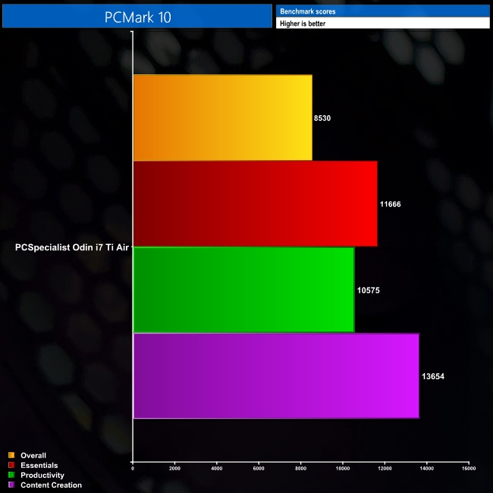The height and width of the screenshot is (493, 493).
Task: Click the 4000 axis tick label
Action: (x=217, y=469)
